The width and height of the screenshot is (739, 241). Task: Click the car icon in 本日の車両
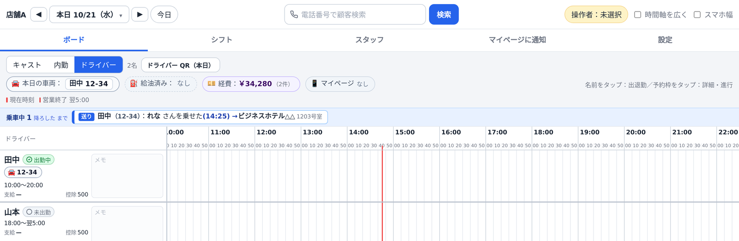tap(15, 84)
